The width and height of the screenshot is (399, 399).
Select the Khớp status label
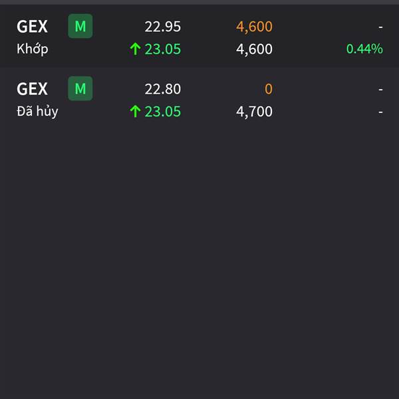[x=33, y=49]
